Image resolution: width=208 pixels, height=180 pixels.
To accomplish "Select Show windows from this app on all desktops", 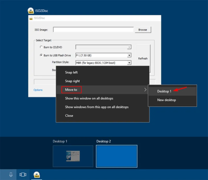I will coord(97,107).
